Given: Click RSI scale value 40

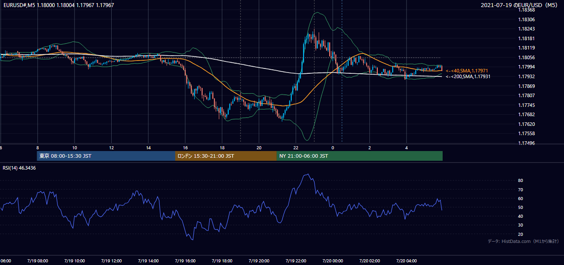Looking at the screenshot, I should 520,216.
